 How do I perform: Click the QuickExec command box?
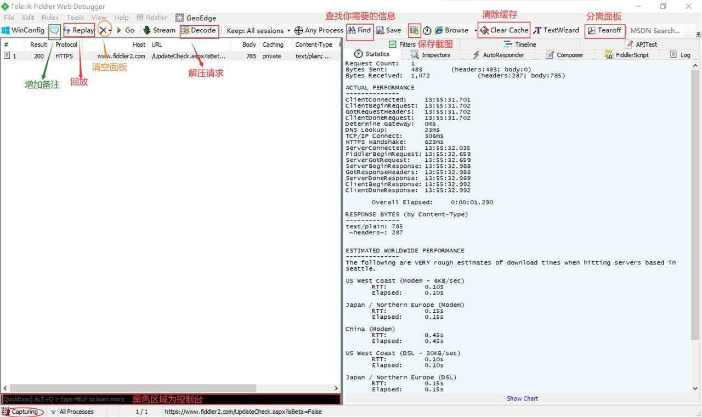(171, 399)
